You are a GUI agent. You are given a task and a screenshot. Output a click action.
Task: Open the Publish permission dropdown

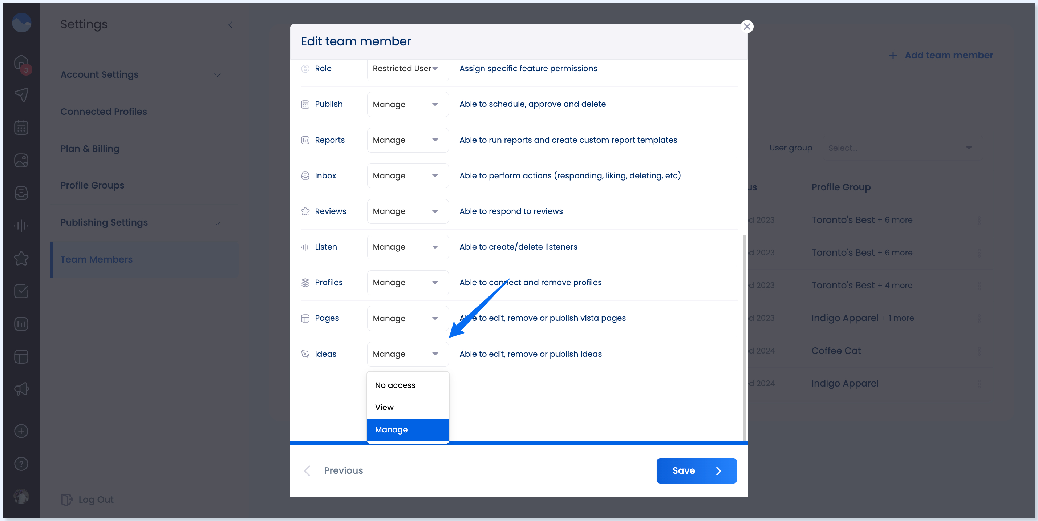point(408,104)
